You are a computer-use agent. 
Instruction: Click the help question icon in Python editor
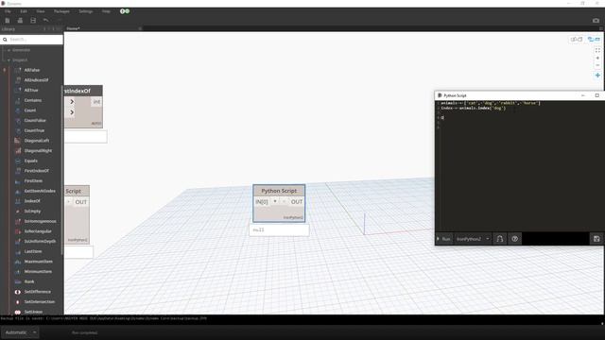coord(514,239)
